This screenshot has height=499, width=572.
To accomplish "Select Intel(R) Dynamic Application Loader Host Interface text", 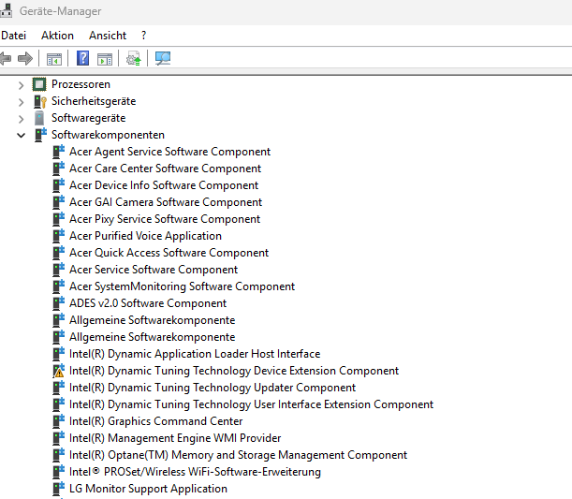I will (x=195, y=354).
